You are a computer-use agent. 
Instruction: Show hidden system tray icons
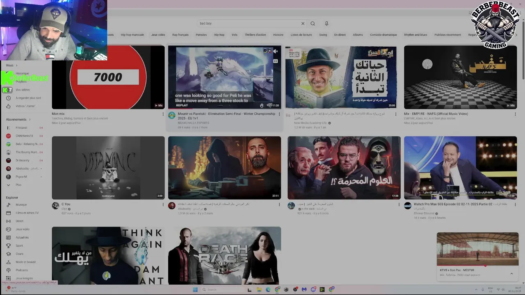click(x=475, y=290)
